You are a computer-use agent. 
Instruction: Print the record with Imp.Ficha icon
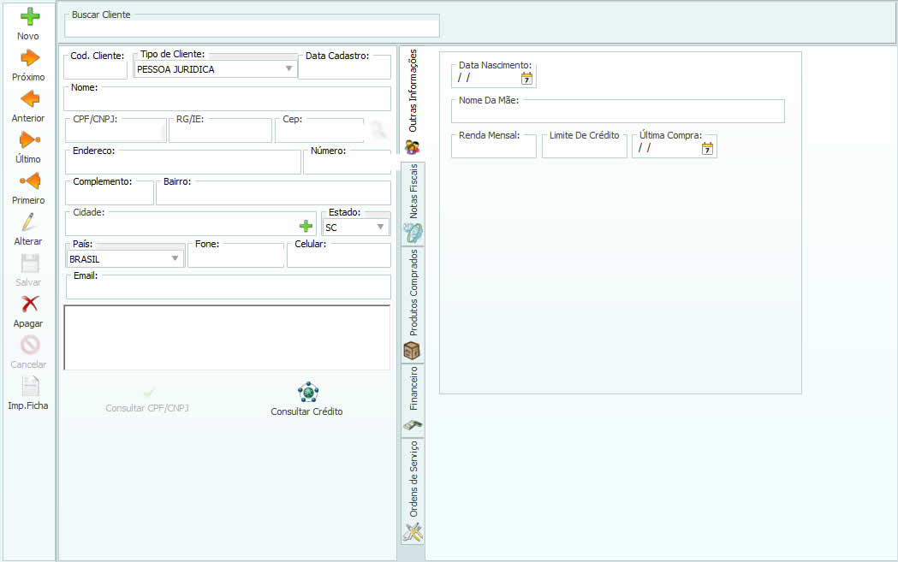pos(29,387)
